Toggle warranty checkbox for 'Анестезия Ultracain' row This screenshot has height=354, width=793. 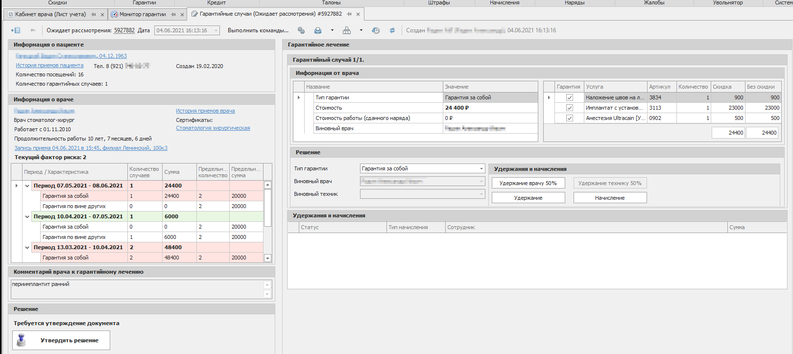[x=569, y=118]
